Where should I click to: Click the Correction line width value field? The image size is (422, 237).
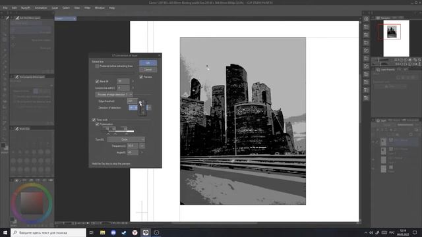pos(123,88)
